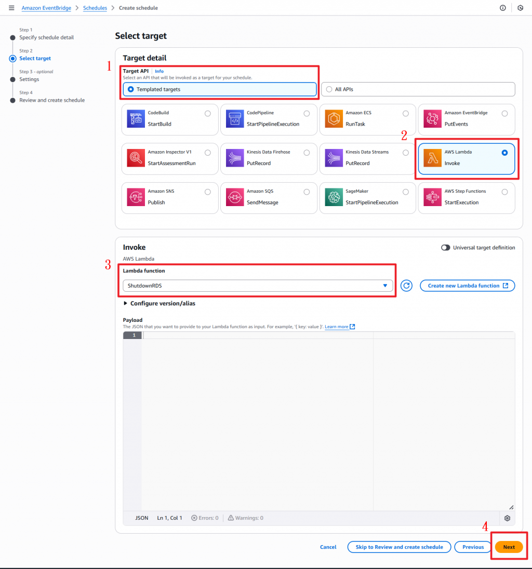Select Amazon SNS Publish radio button
The image size is (532, 569).
tap(208, 192)
